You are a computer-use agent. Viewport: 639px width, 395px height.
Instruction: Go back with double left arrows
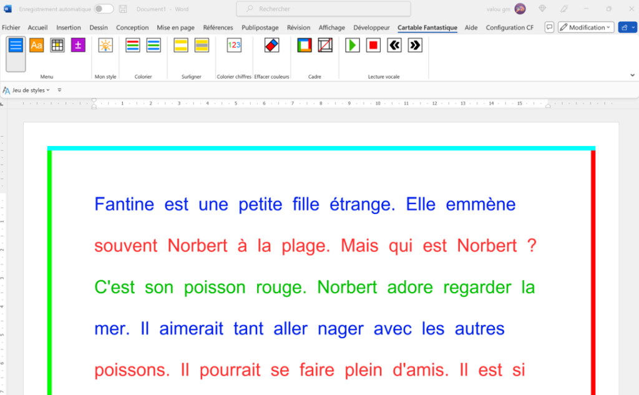click(394, 46)
